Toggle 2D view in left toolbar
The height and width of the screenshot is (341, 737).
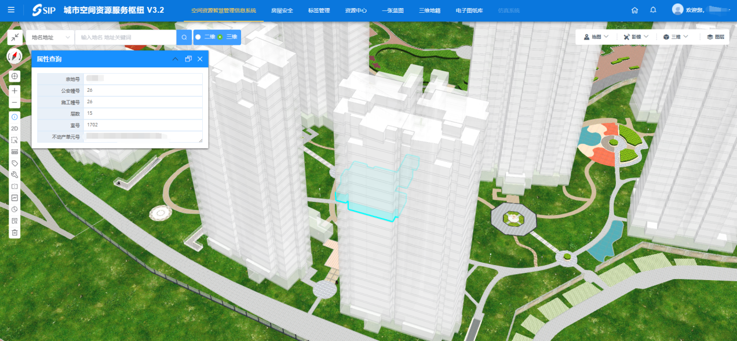14,128
